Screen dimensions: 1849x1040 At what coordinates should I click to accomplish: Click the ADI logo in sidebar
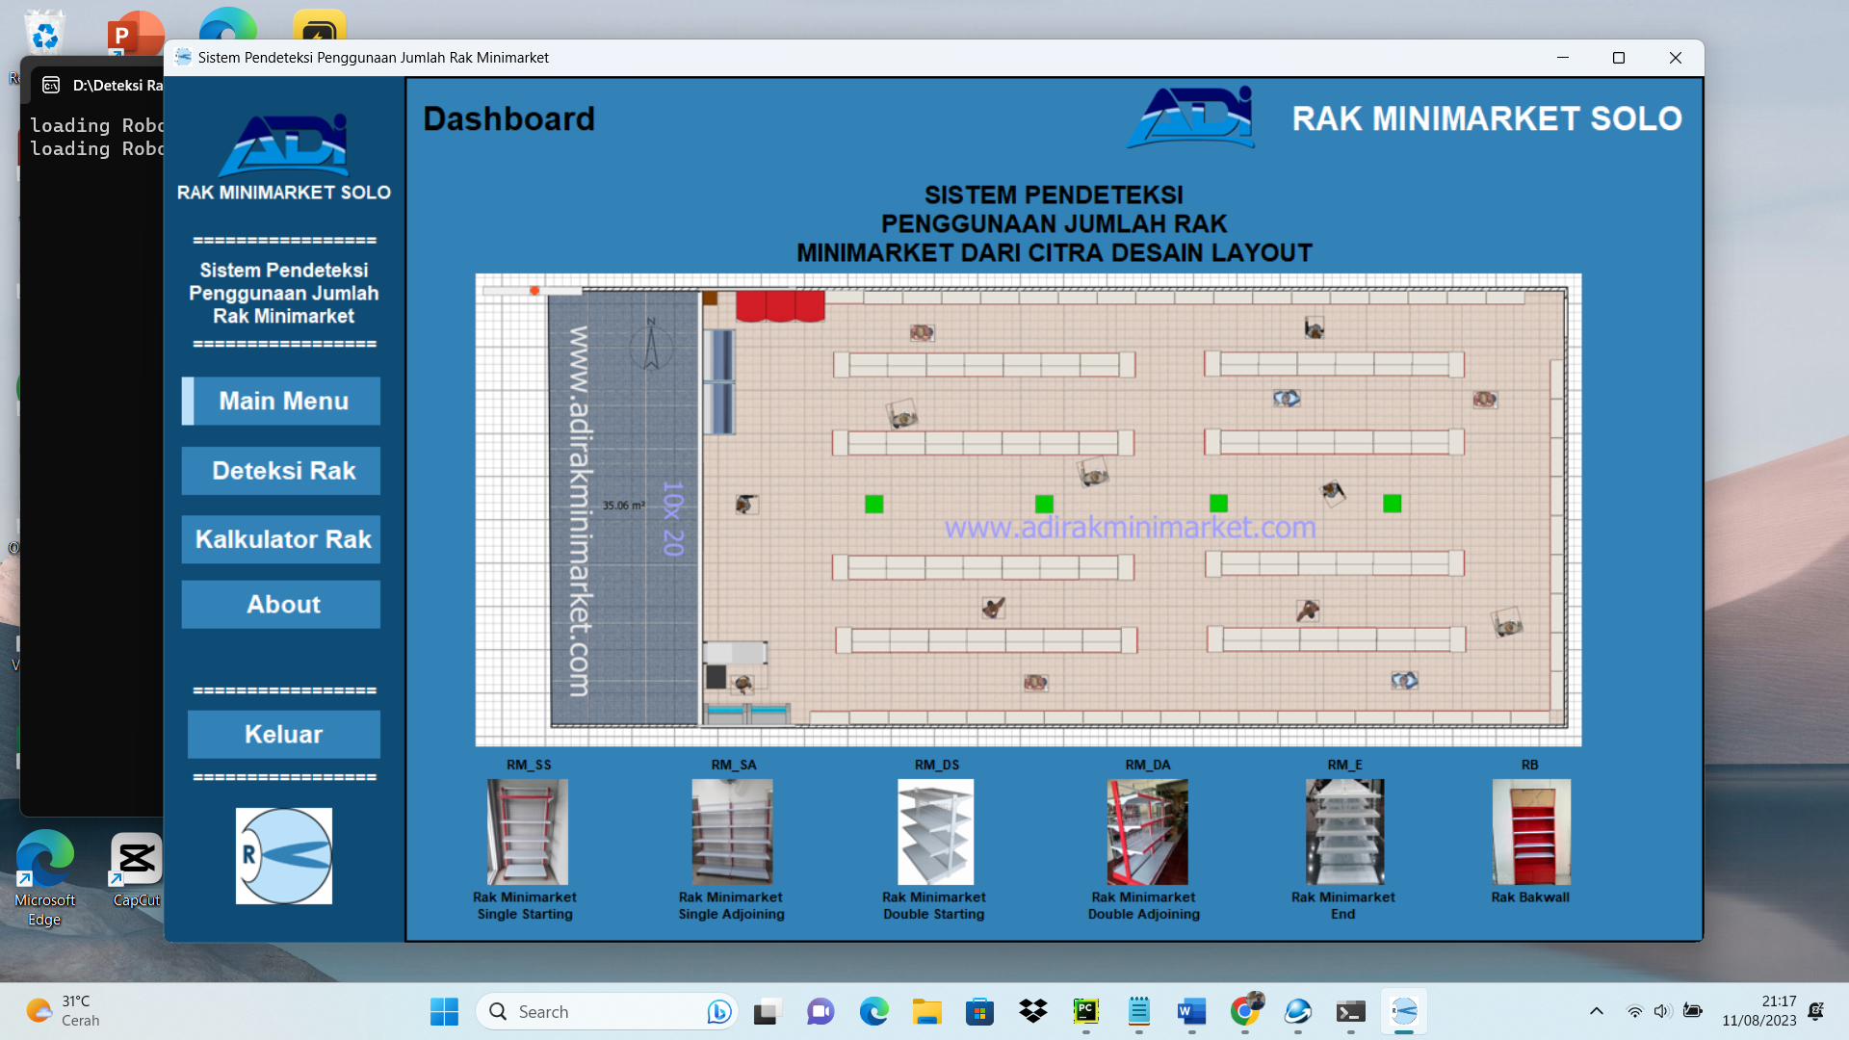click(x=283, y=145)
